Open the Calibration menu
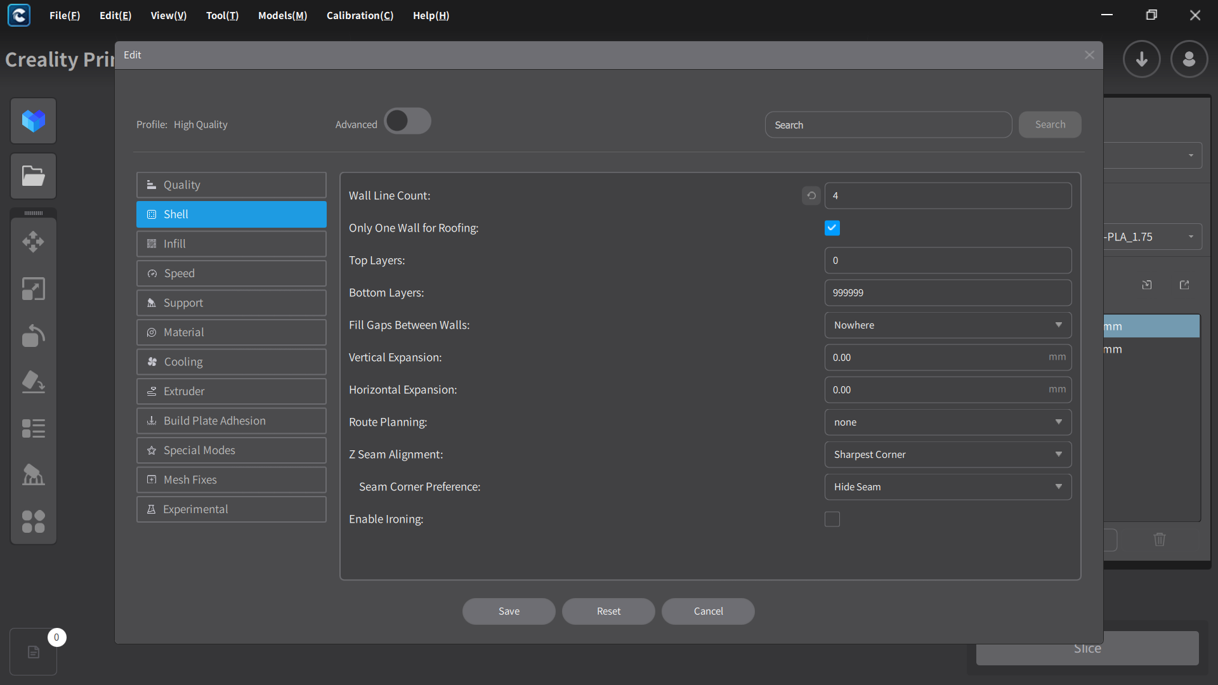1218x685 pixels. pyautogui.click(x=360, y=15)
